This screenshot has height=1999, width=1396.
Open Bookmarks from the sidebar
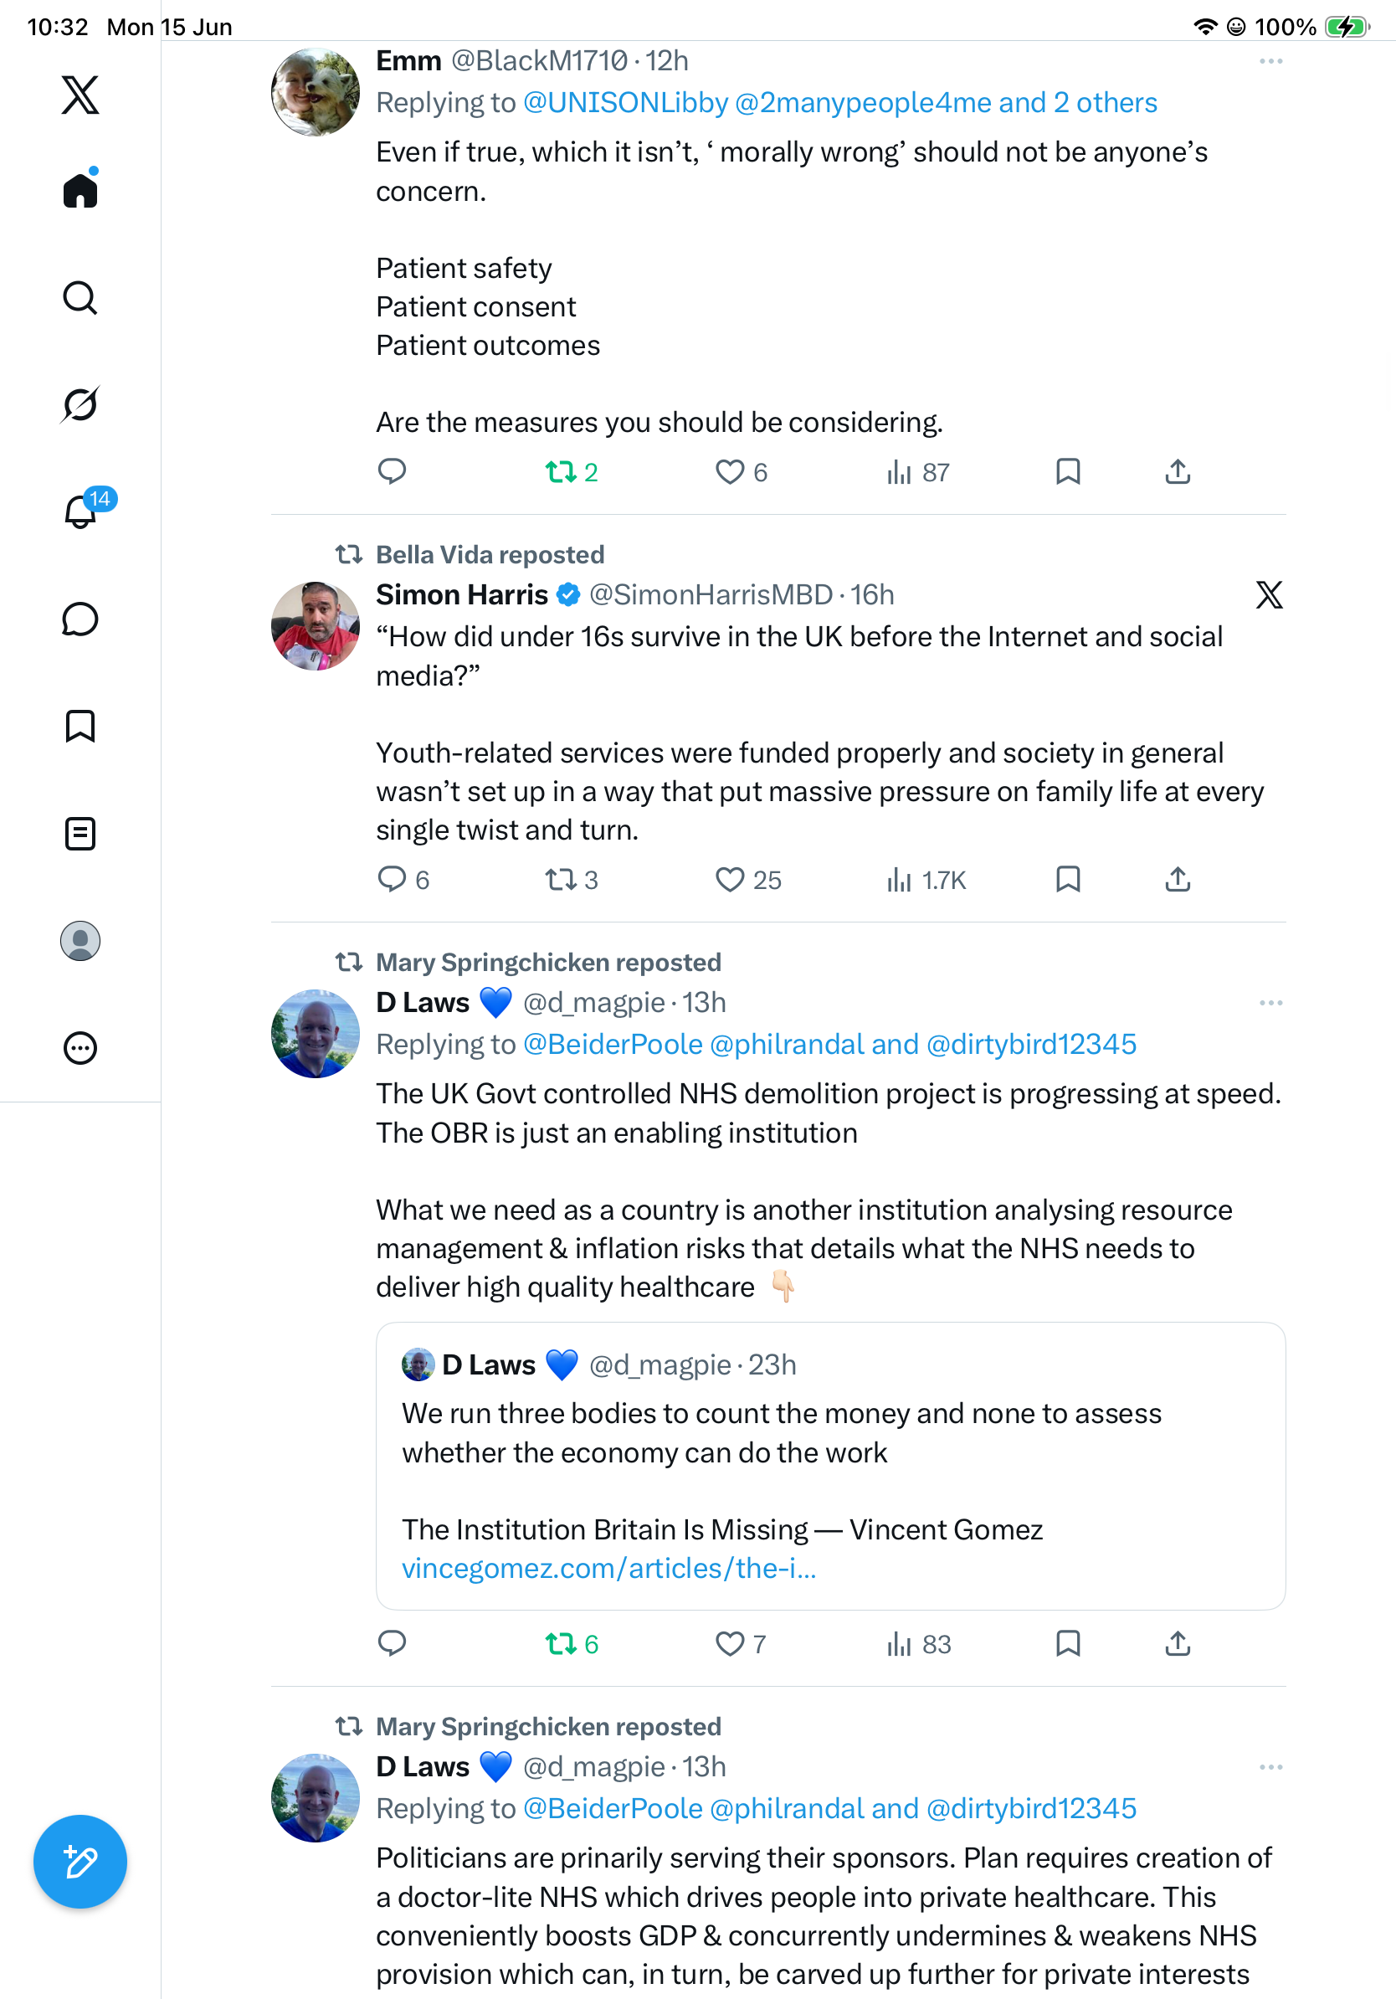point(80,725)
